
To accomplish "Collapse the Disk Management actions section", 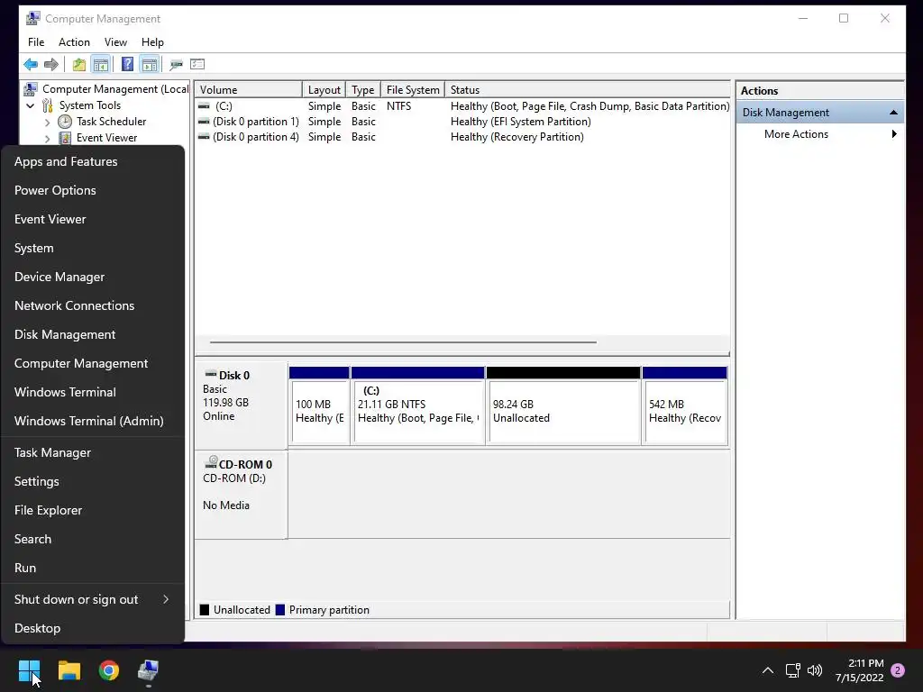I will [x=893, y=113].
